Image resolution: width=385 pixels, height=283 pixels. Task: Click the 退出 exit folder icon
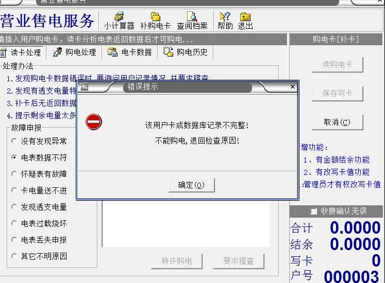(245, 16)
